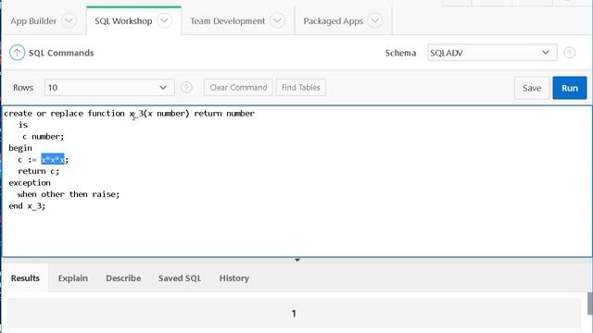The image size is (593, 333).
Task: Switch to the Describe tab
Action: click(x=123, y=278)
